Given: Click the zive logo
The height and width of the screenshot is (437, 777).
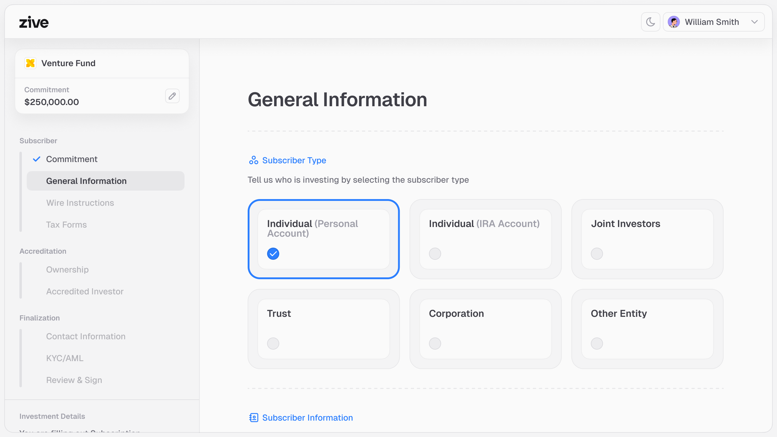Looking at the screenshot, I should (x=34, y=22).
